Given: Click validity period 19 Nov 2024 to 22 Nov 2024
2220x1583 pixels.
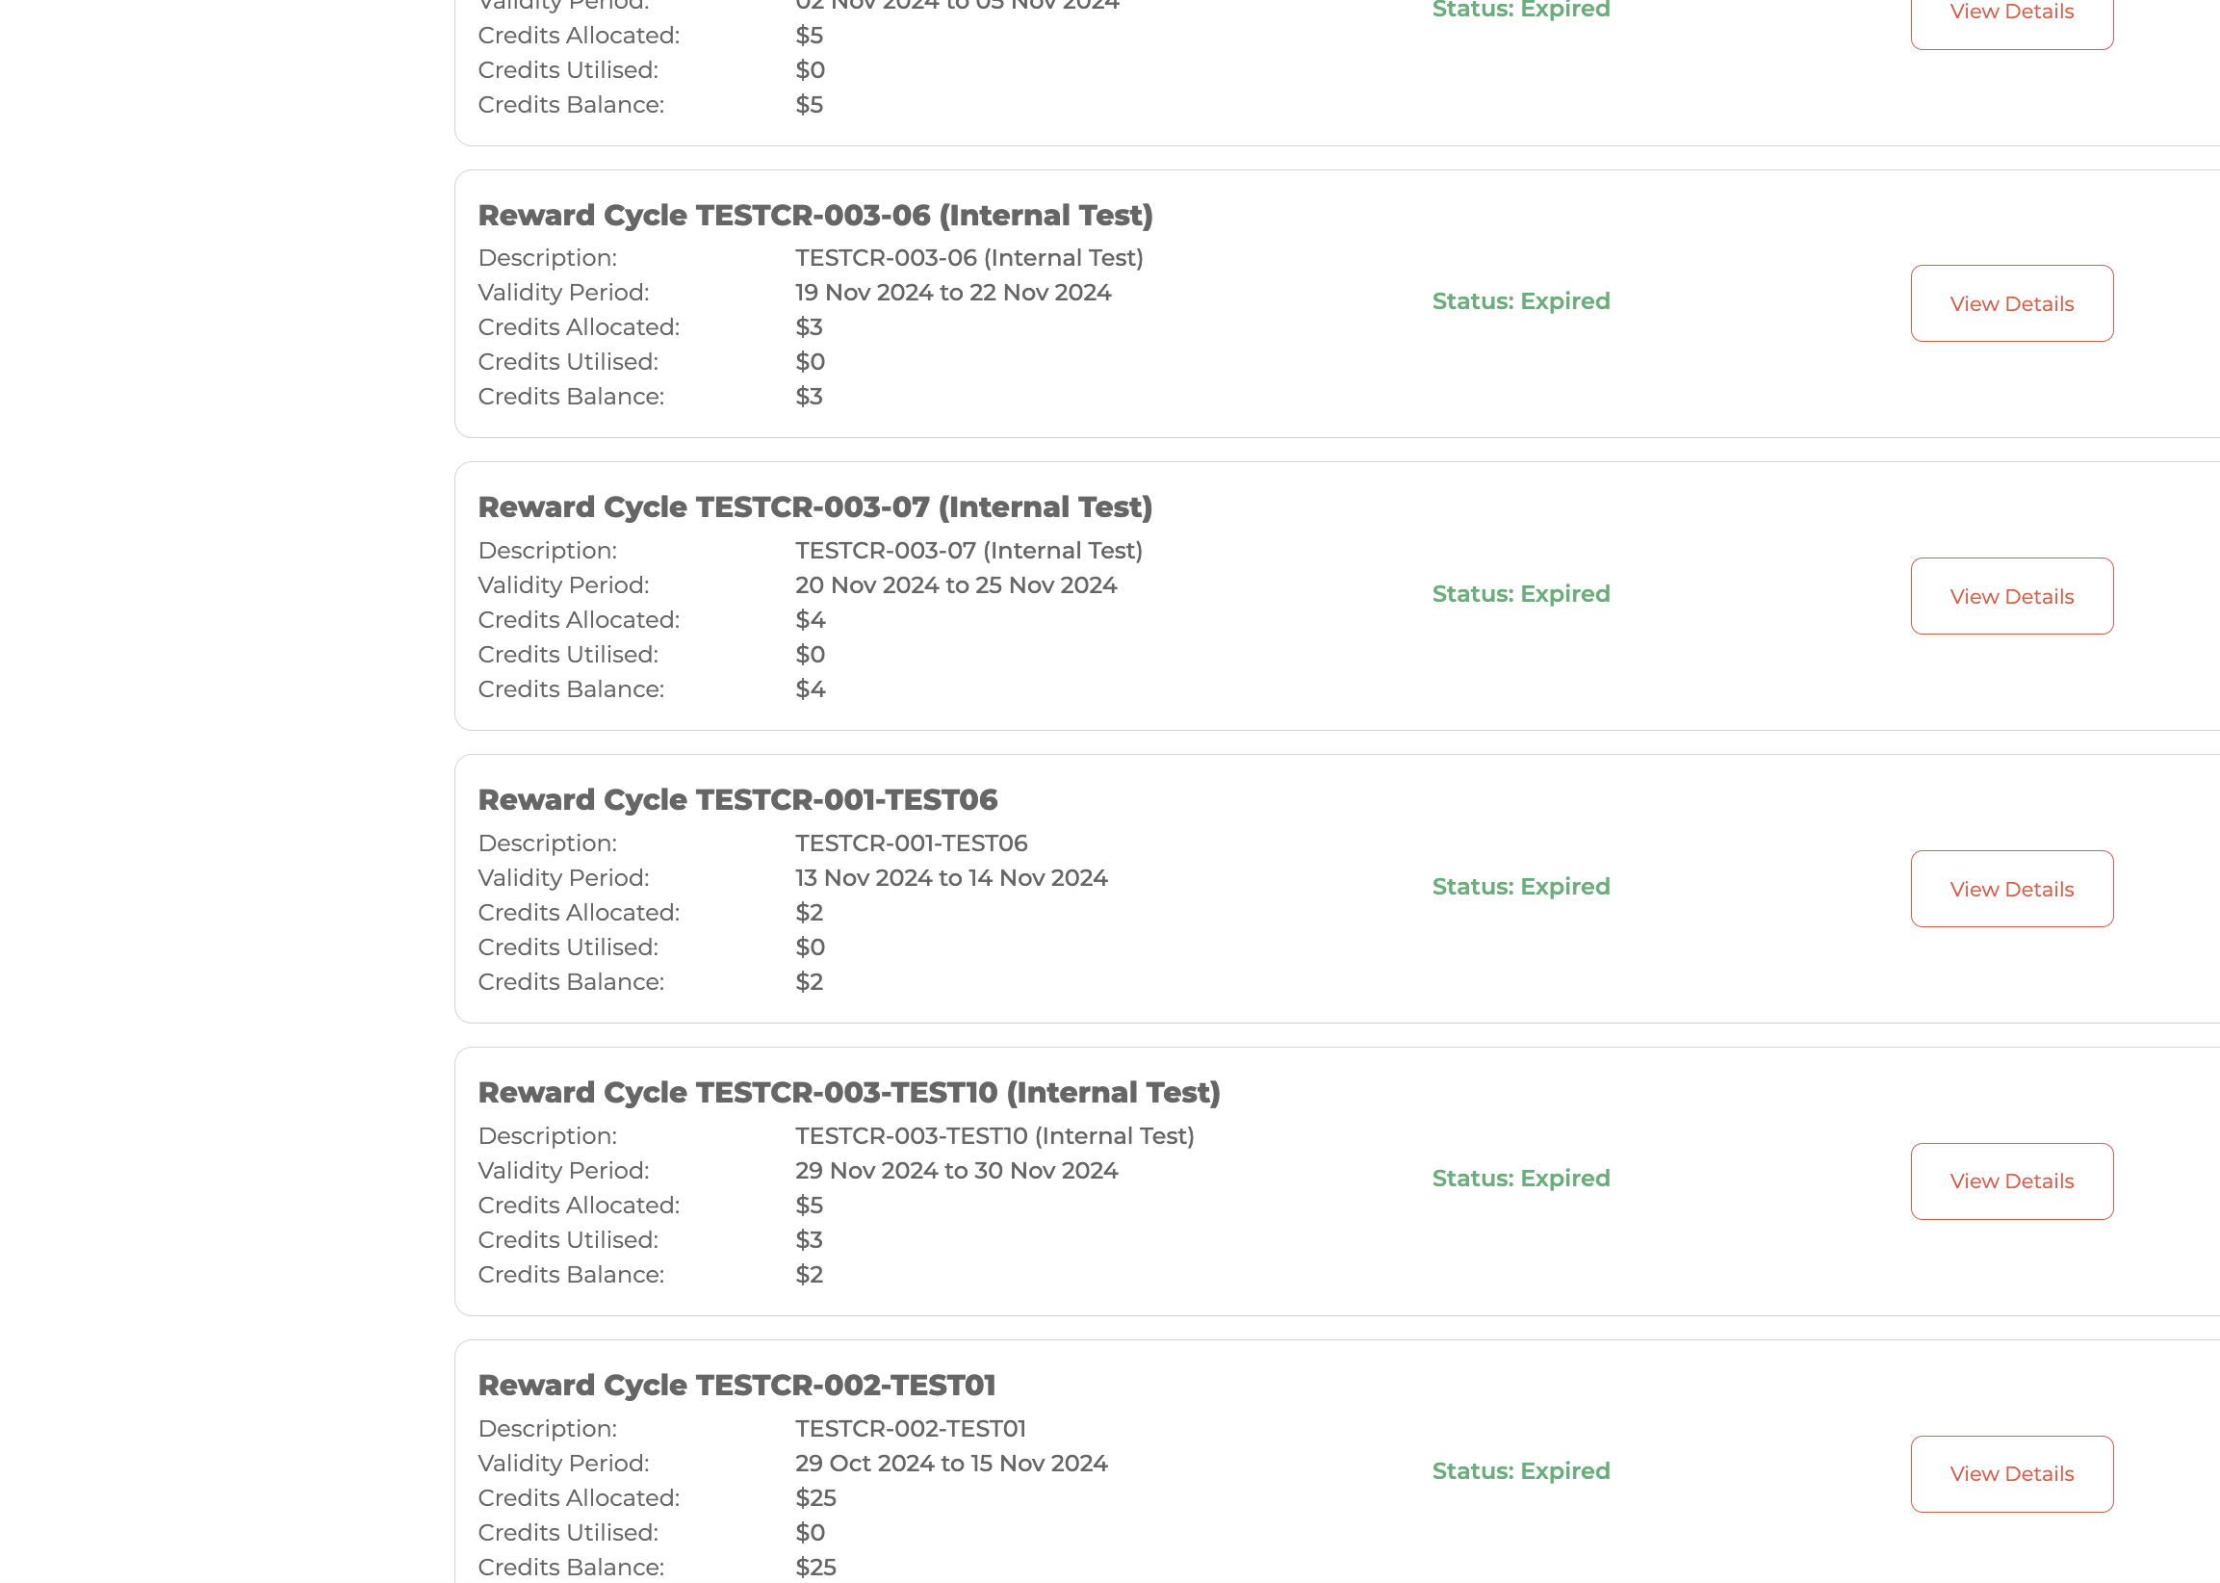Looking at the screenshot, I should [952, 293].
